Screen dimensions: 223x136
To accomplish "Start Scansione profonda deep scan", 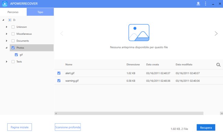I will [68, 127].
